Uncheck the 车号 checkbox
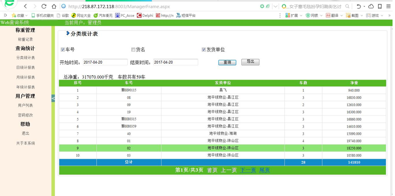The height and width of the screenshot is (196, 395). (x=63, y=50)
